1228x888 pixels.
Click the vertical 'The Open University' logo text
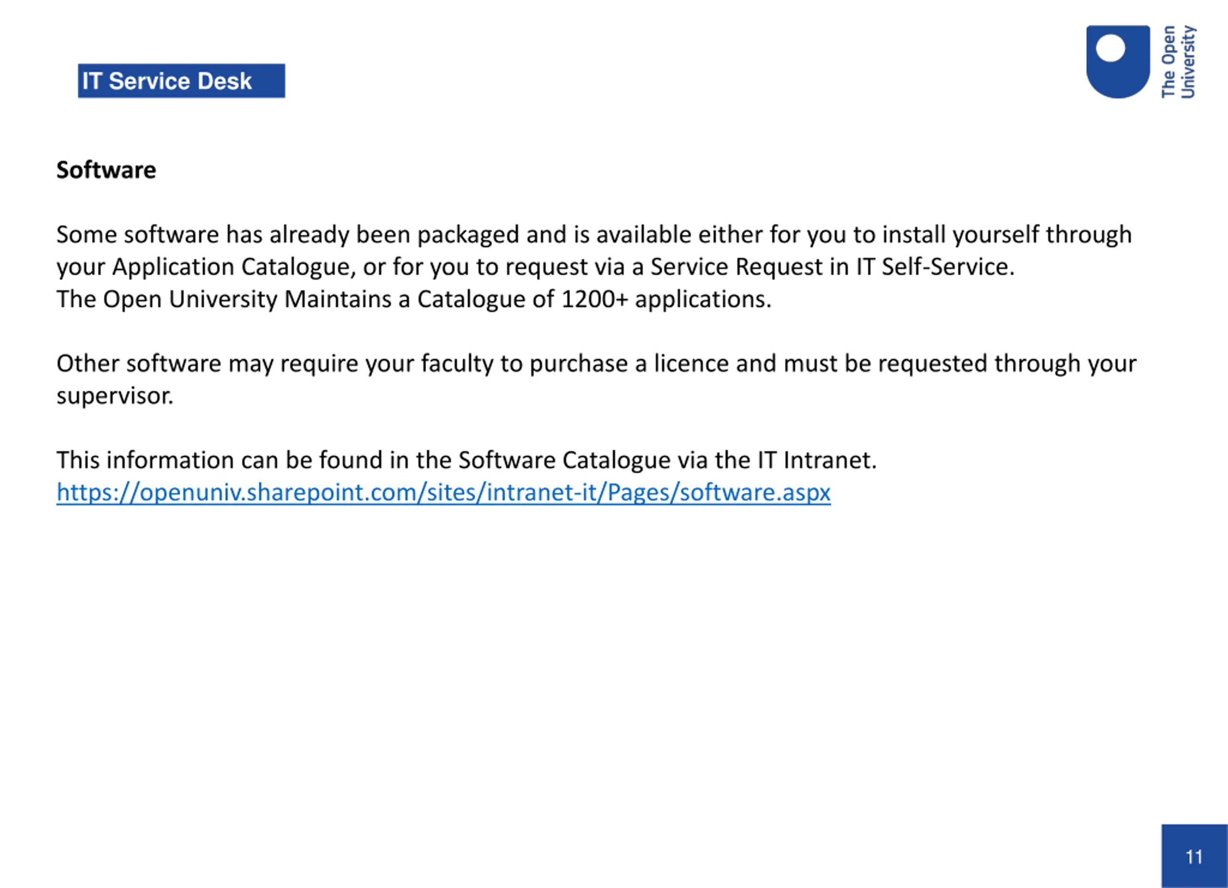tap(1178, 62)
